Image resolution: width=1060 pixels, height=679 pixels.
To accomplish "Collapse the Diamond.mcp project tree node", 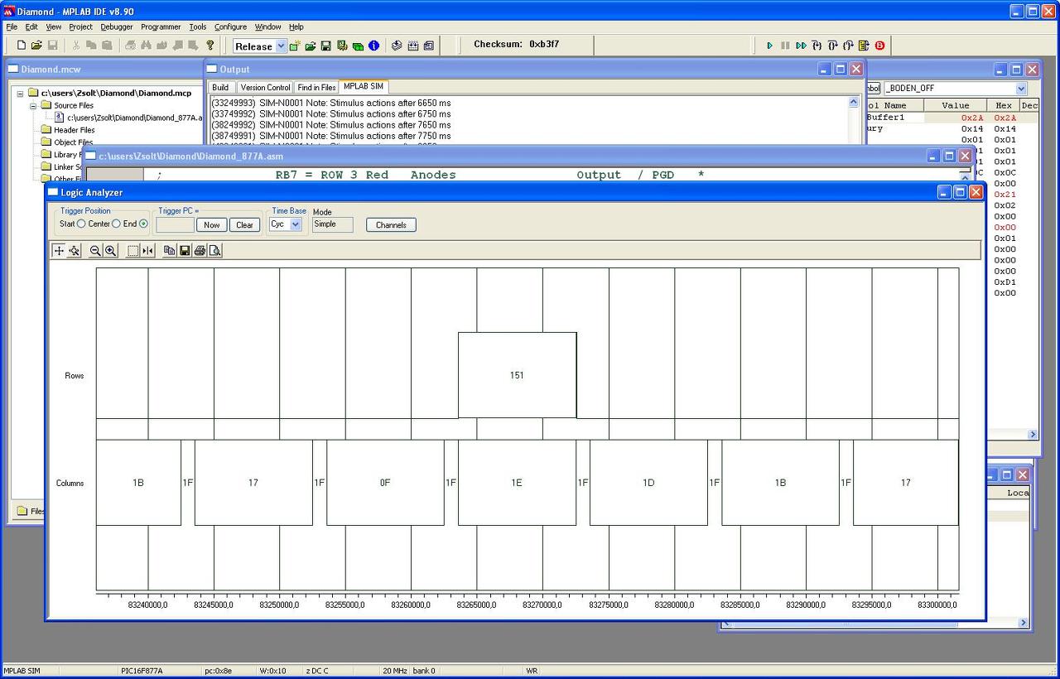I will 21,94.
